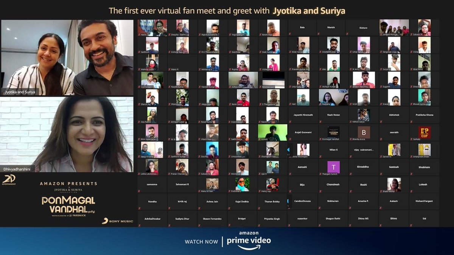Open Bhakti Mehta's video tile
Screen dimensions: 454x255
394,185
